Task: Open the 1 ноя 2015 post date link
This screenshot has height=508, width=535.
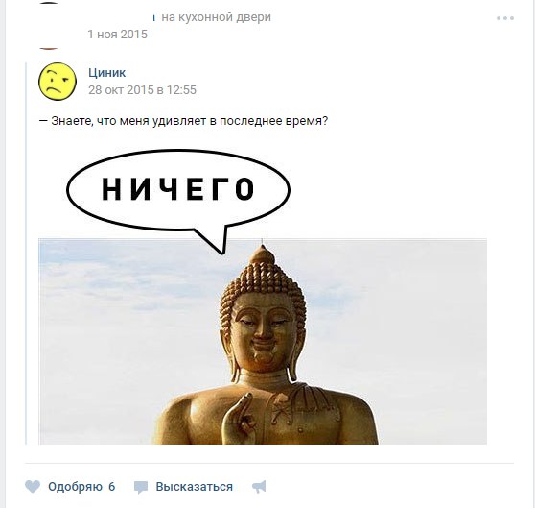Action: [x=117, y=35]
